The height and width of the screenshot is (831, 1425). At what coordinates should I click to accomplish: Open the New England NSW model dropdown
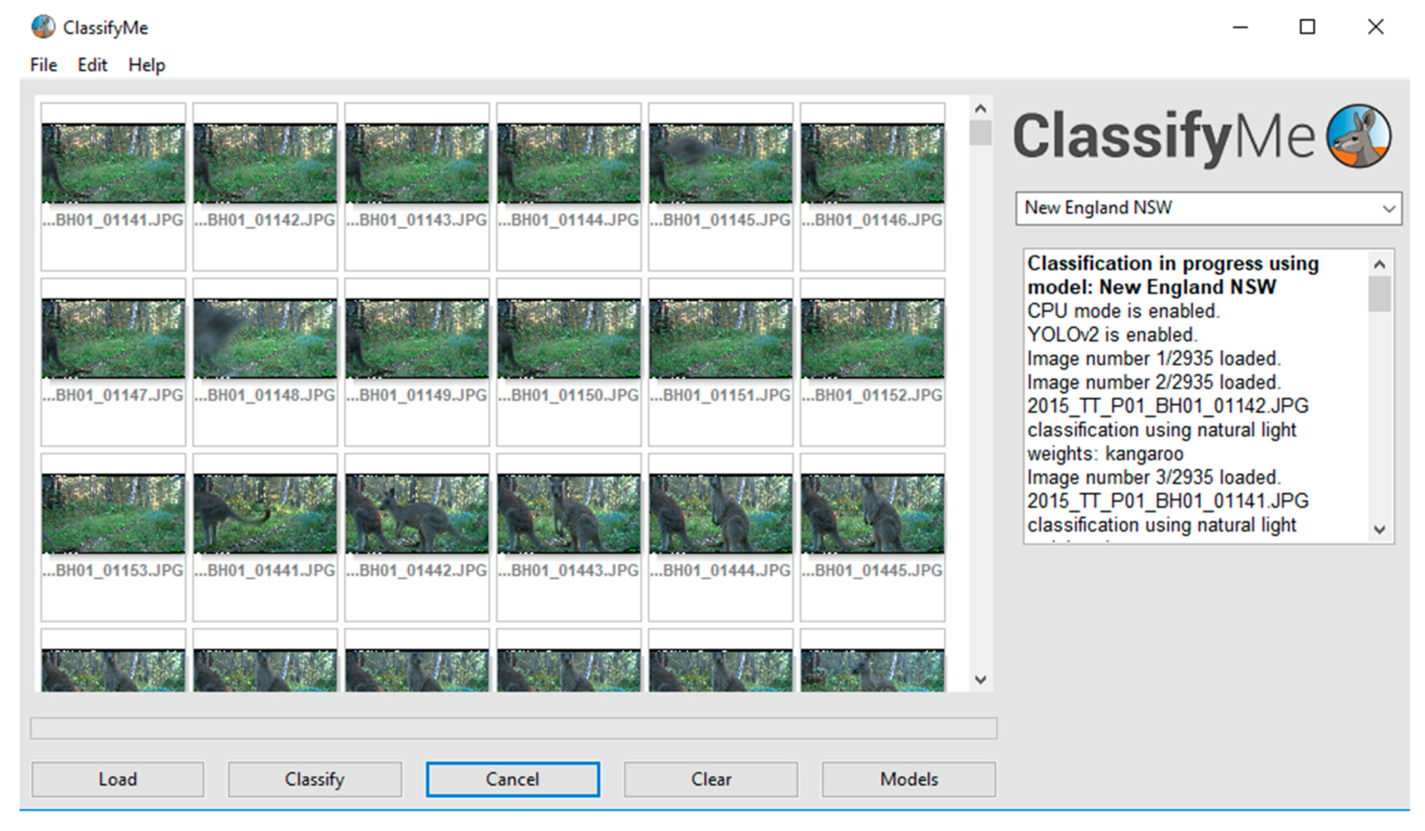(1208, 208)
